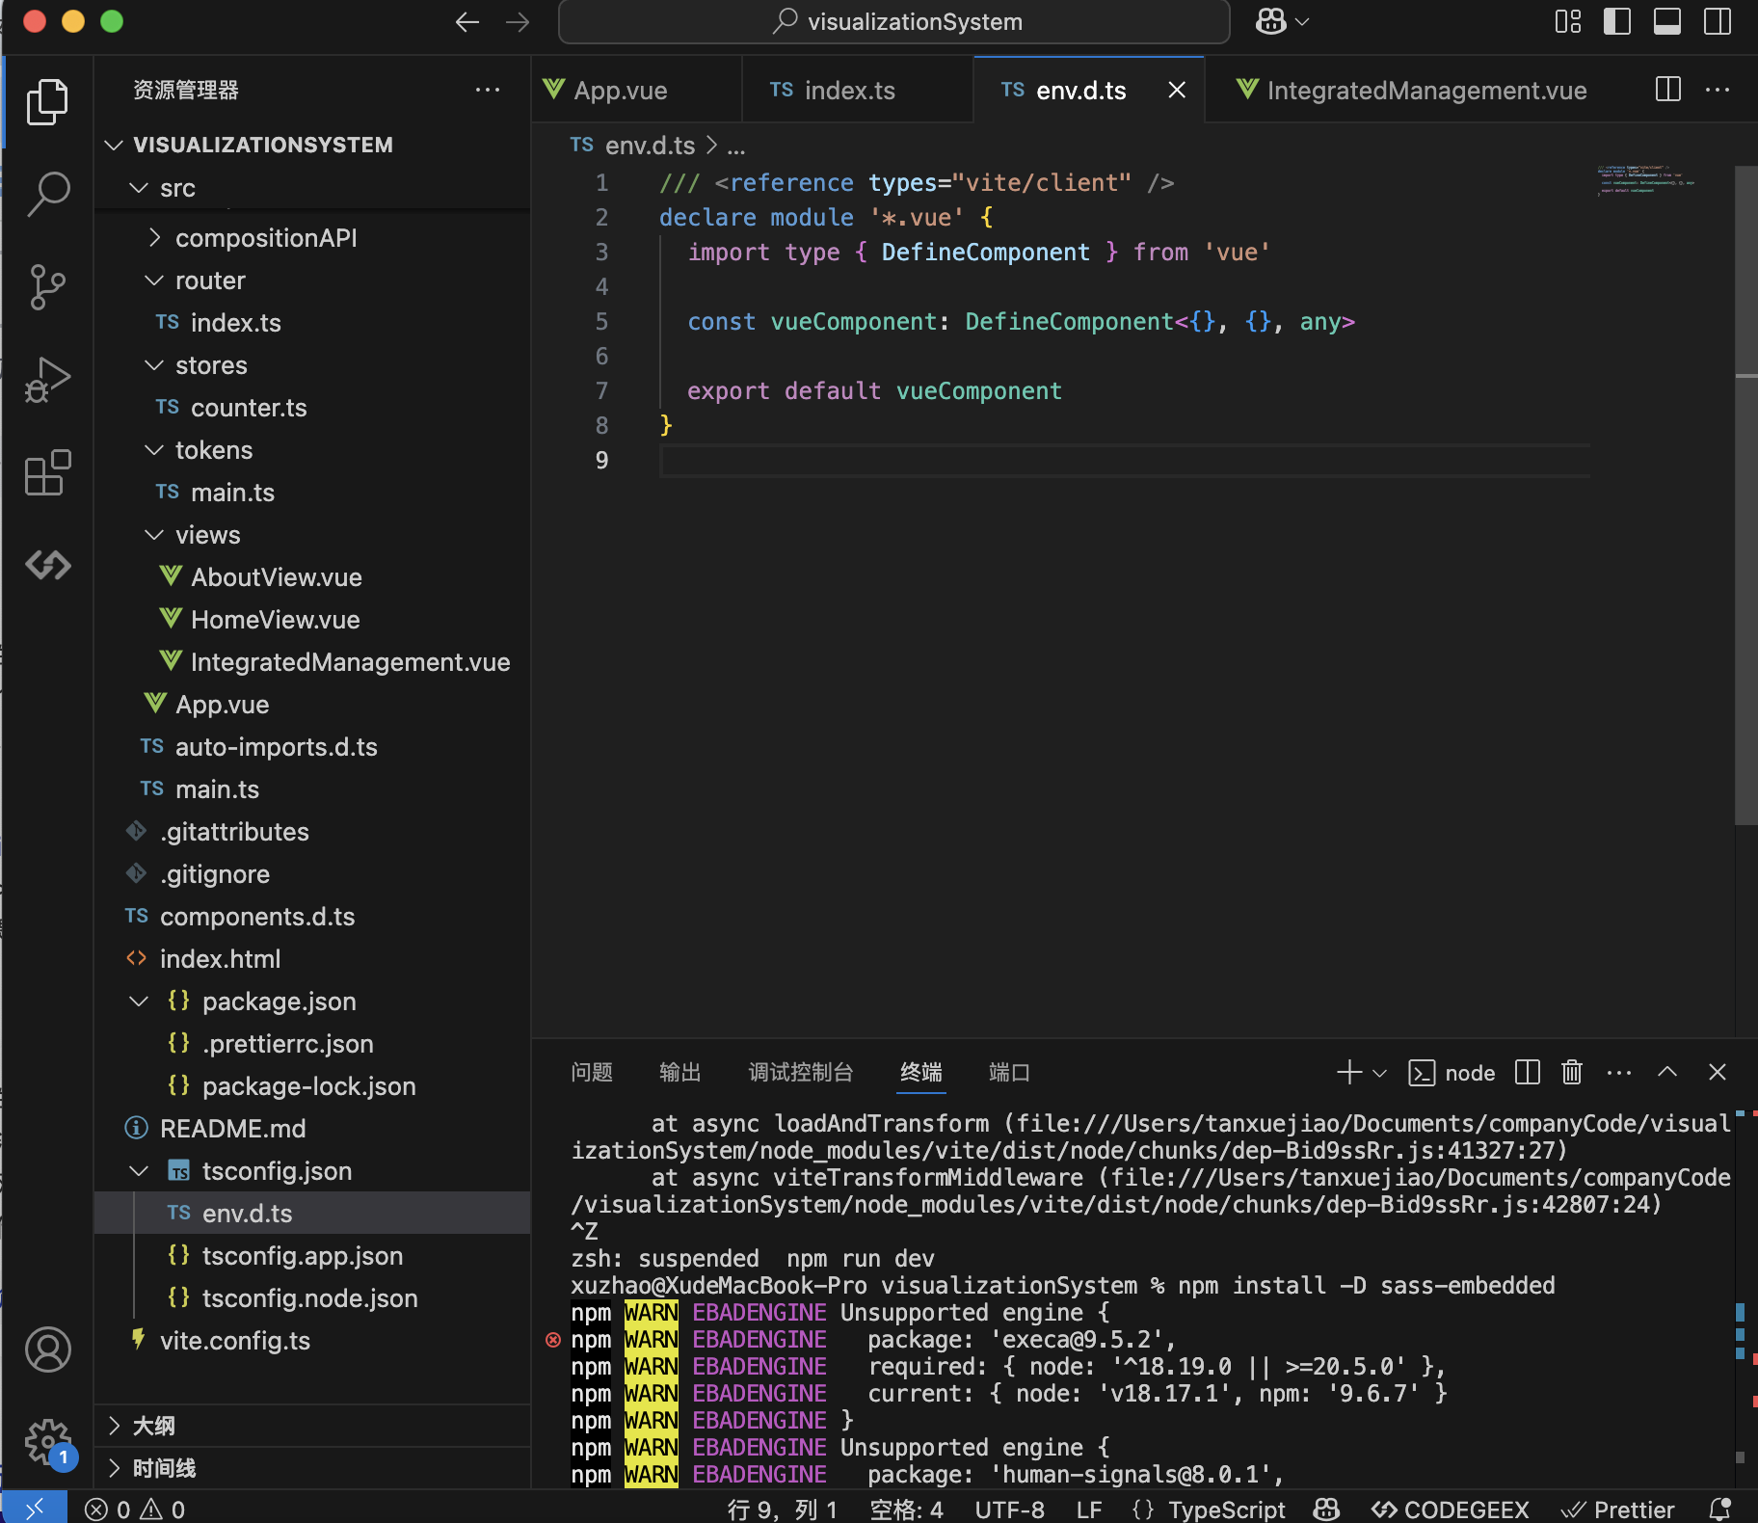1758x1523 pixels.
Task: Collapse the router folder
Action: [x=154, y=281]
